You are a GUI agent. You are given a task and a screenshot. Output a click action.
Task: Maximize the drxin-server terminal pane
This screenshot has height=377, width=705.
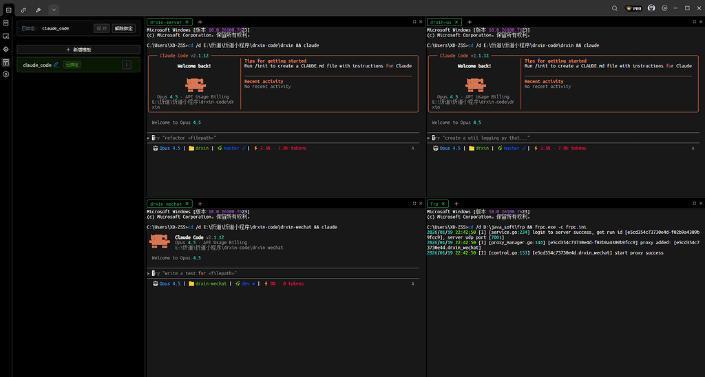[x=414, y=21]
